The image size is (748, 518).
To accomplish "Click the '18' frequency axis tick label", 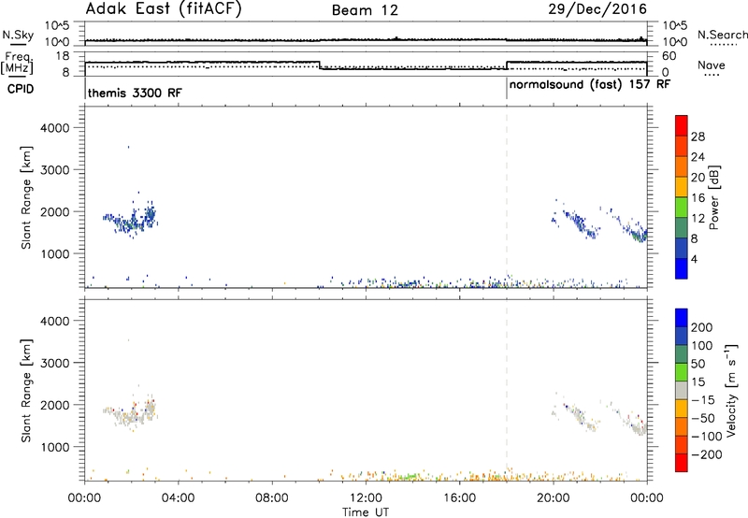I will [64, 56].
